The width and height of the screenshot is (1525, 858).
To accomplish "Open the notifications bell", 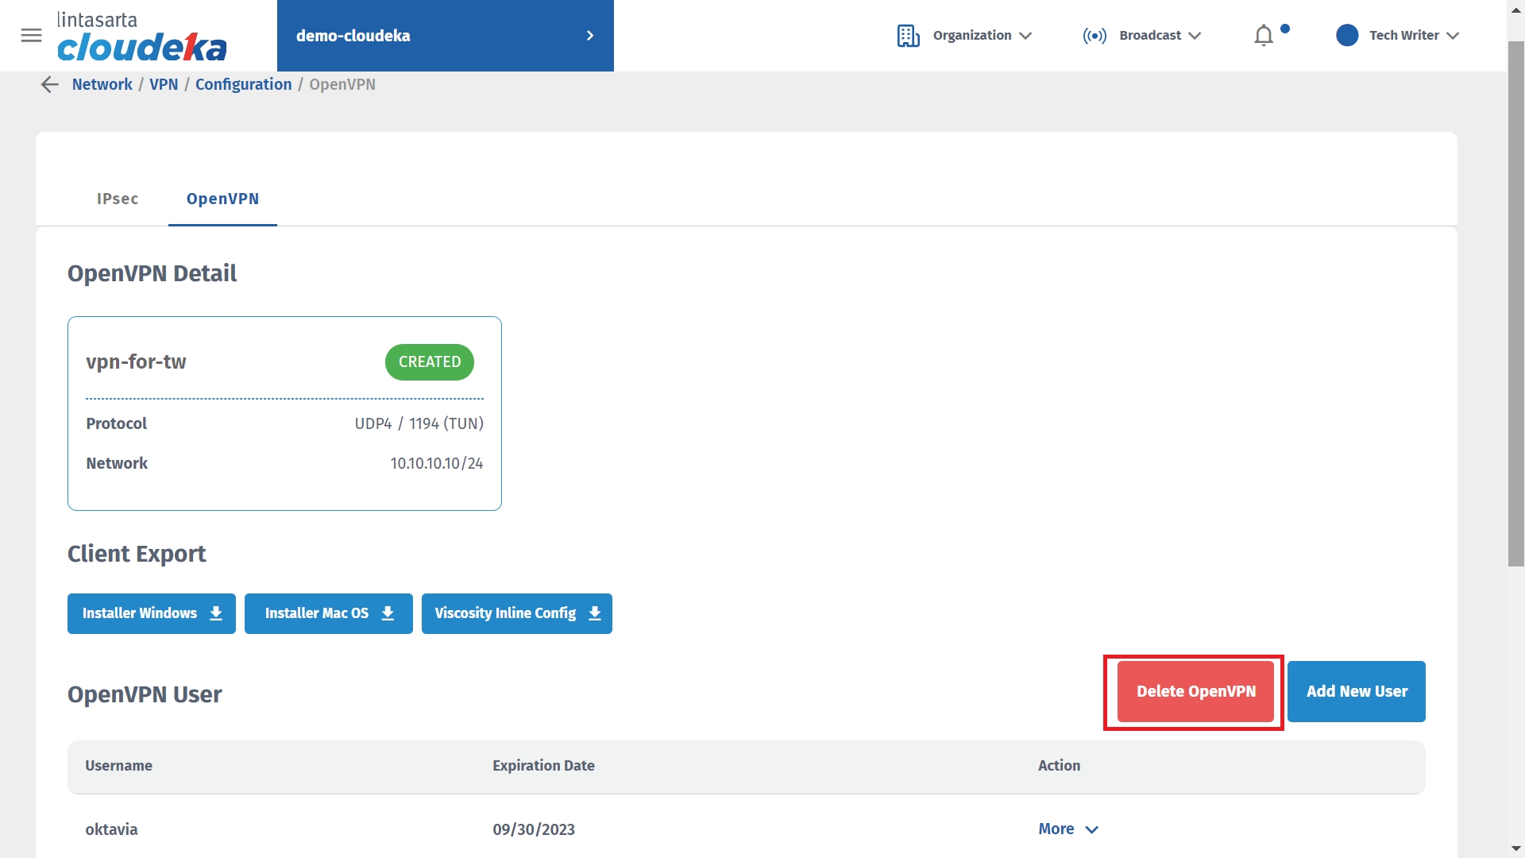I will pyautogui.click(x=1264, y=36).
